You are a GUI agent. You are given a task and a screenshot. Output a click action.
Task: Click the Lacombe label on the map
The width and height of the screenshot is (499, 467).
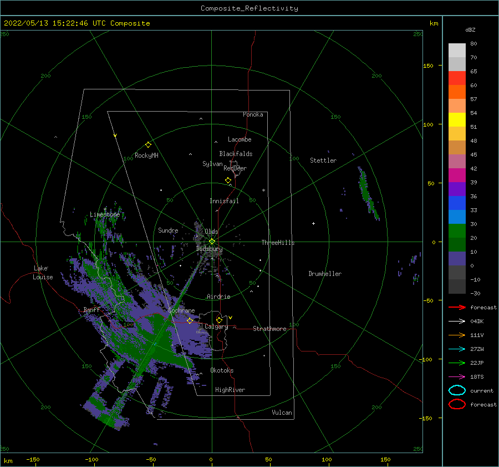coord(240,139)
